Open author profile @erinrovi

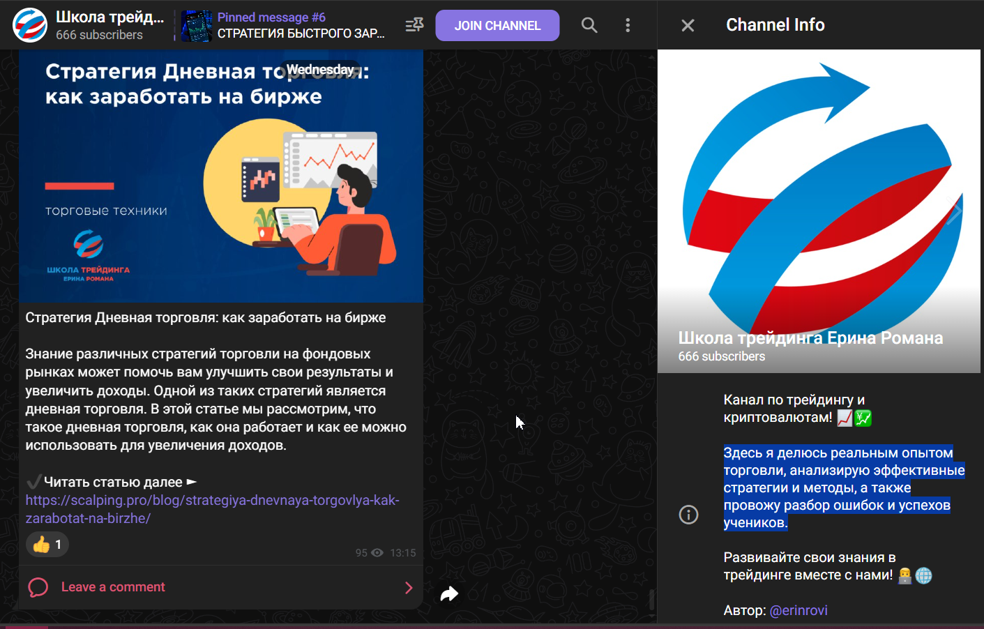coord(798,610)
